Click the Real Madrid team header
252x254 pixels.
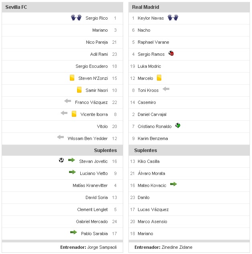(146, 7)
